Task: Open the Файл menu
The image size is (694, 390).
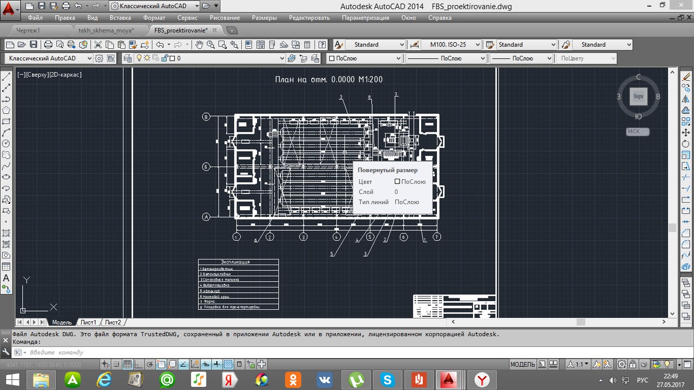Action: pyautogui.click(x=35, y=18)
